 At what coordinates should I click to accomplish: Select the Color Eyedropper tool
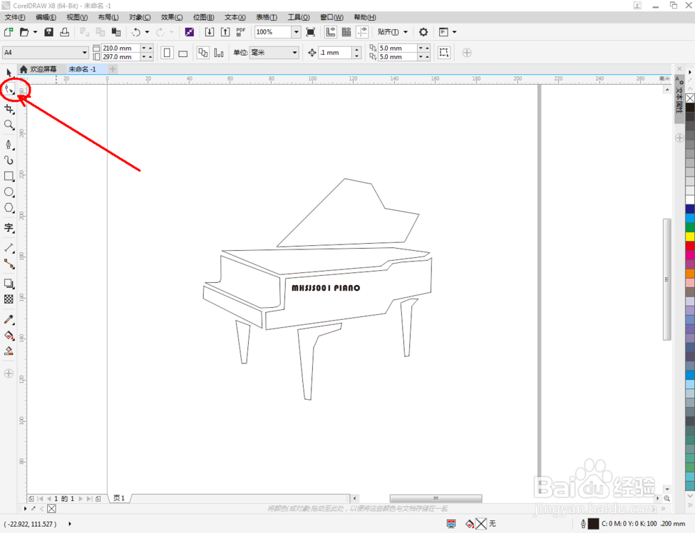(x=9, y=320)
